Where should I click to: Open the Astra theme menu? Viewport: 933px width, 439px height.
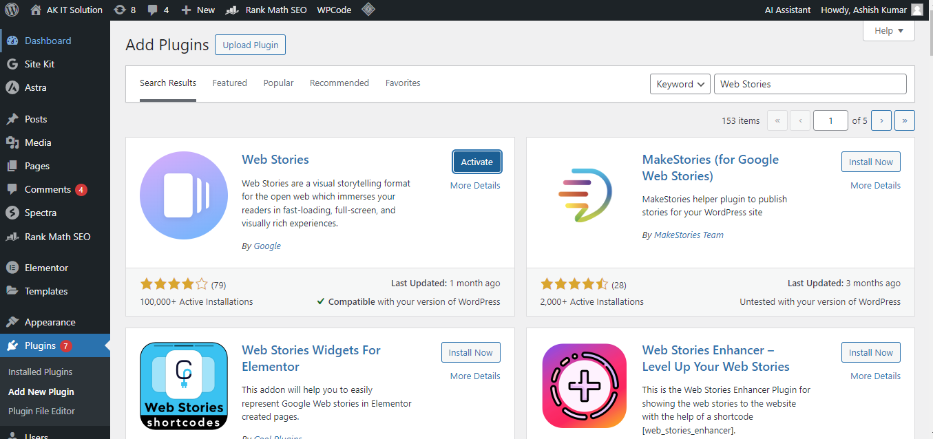click(x=55, y=87)
